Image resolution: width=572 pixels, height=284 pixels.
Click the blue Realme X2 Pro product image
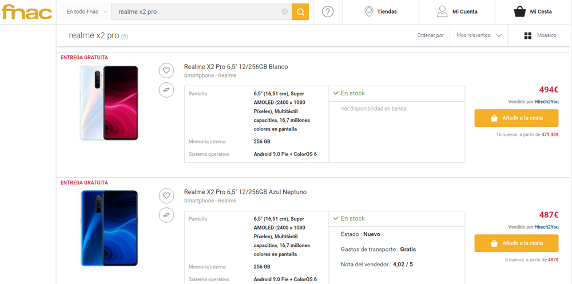point(109,228)
